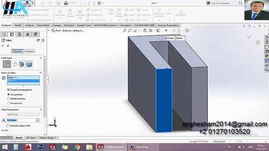This screenshot has width=269, height=151.
Task: Open the Simulation ribbon tab
Action: point(126,25)
